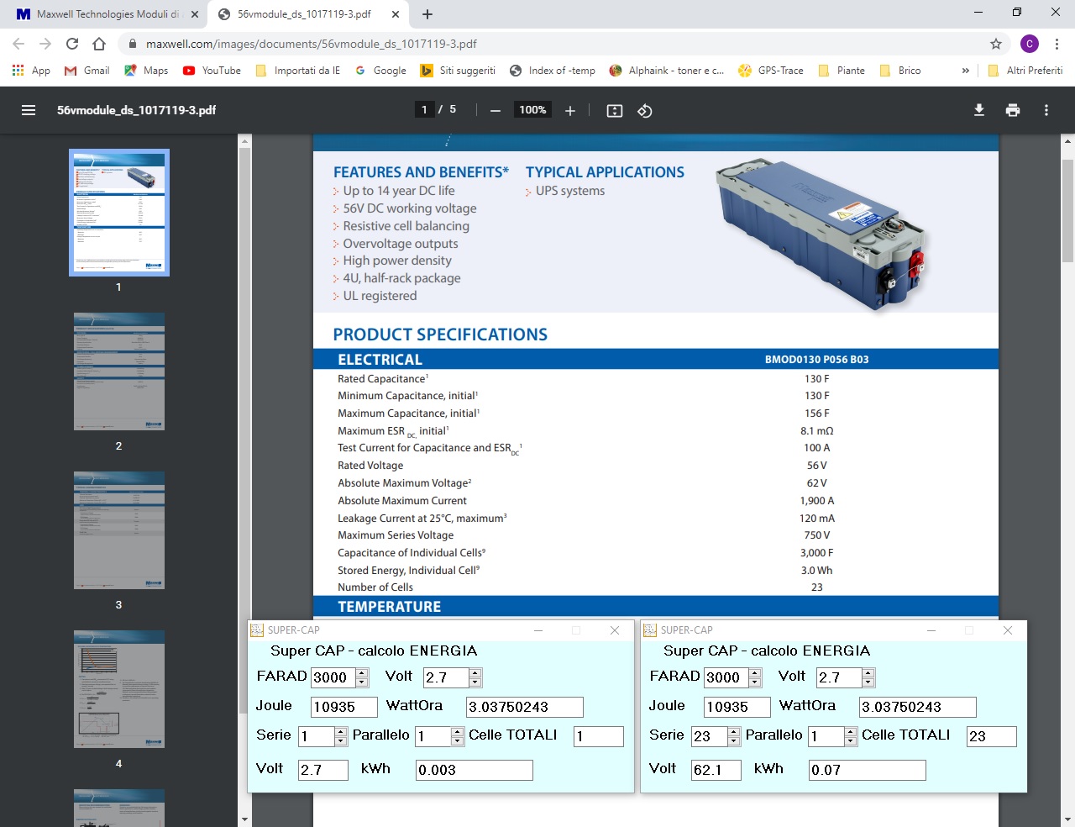Viewport: 1075px width, 827px height.
Task: Open Chrome's three-dot menu
Action: click(1057, 44)
